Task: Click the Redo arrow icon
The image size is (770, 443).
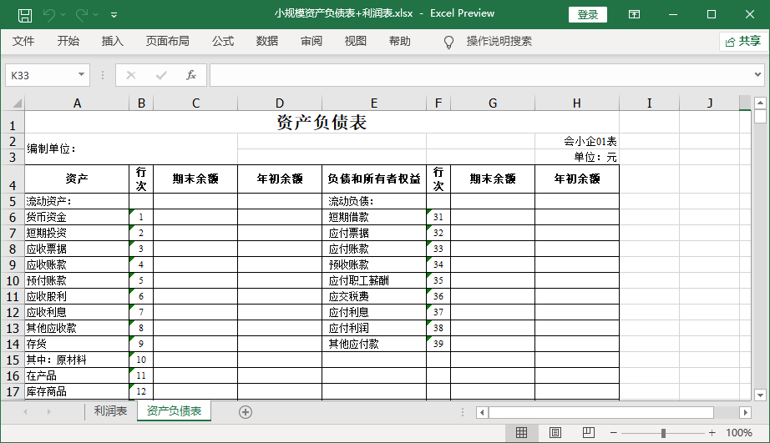Action: pyautogui.click(x=82, y=14)
